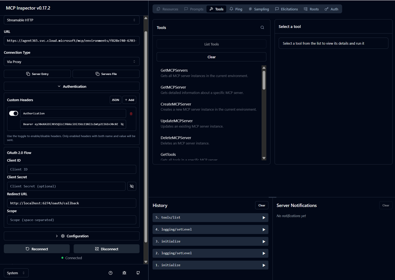Click the Disconnect button
This screenshot has height=280, width=395.
pyautogui.click(x=106, y=249)
